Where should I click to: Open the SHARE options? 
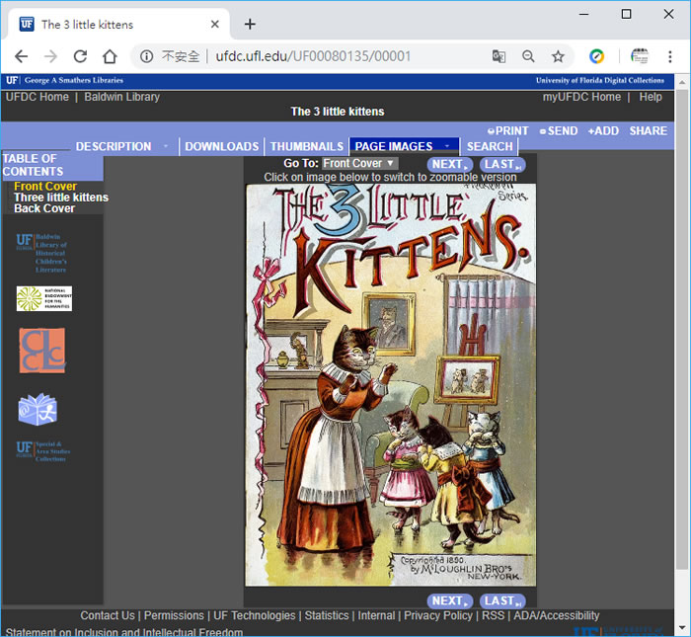click(648, 131)
